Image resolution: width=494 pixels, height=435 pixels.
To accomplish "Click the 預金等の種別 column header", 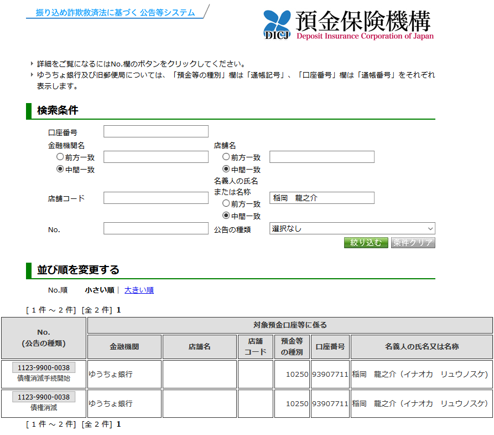I will 292,346.
